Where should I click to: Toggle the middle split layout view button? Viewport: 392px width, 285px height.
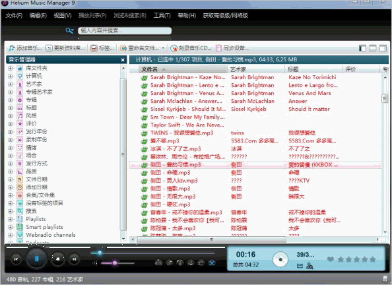(x=373, y=48)
